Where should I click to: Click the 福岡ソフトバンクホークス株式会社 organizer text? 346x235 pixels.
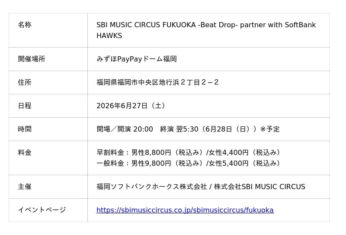(x=151, y=187)
